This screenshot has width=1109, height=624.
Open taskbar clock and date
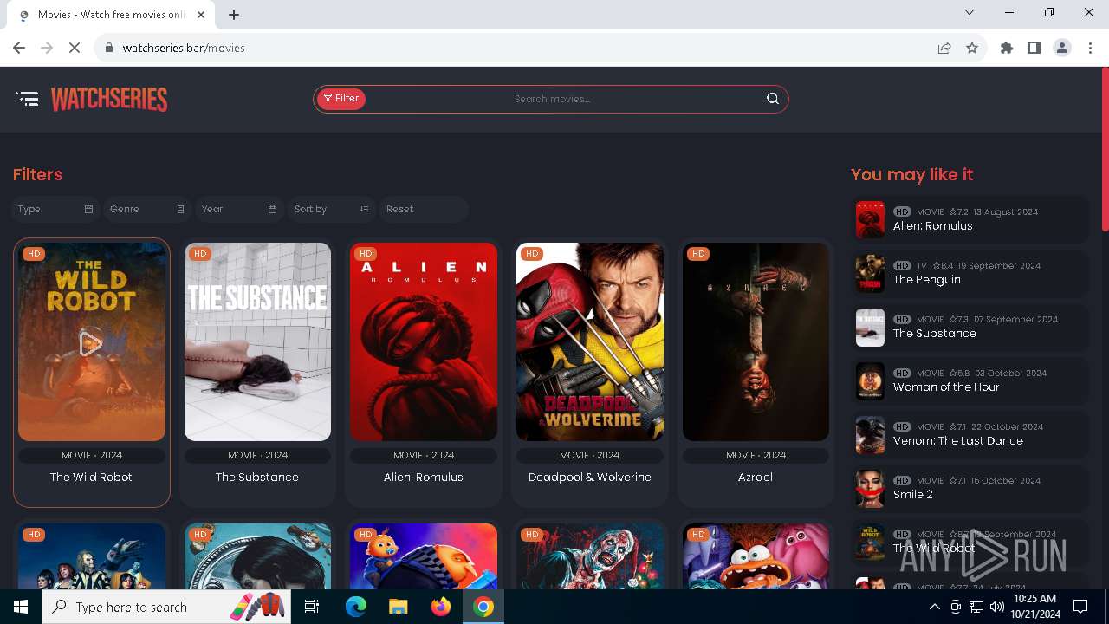coord(1036,607)
